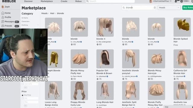
Task: Open creator link the undergarden
Action: click(105, 42)
